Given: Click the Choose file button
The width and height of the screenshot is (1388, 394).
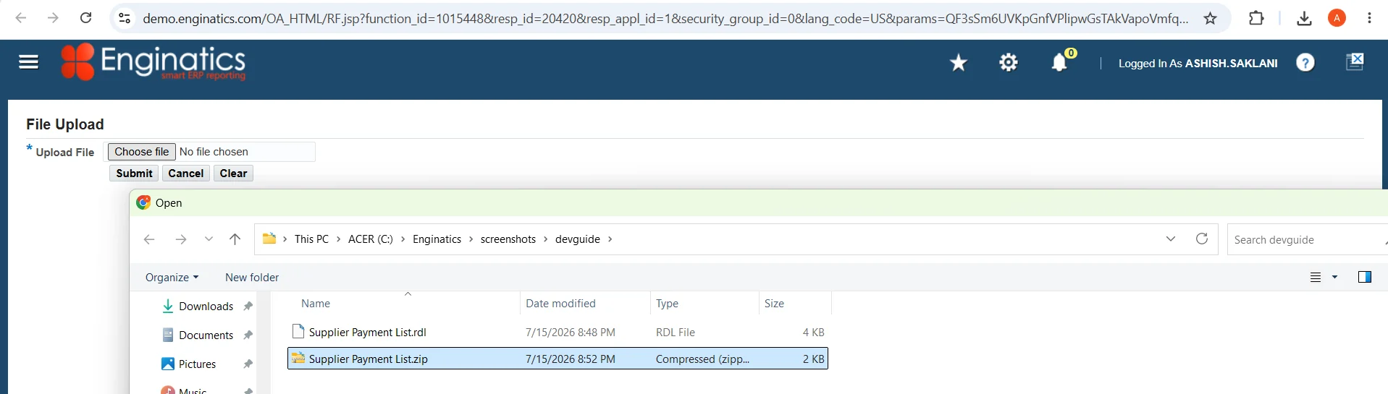Looking at the screenshot, I should 142,152.
